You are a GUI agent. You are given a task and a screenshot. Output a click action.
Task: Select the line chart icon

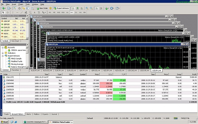pos(82,8)
